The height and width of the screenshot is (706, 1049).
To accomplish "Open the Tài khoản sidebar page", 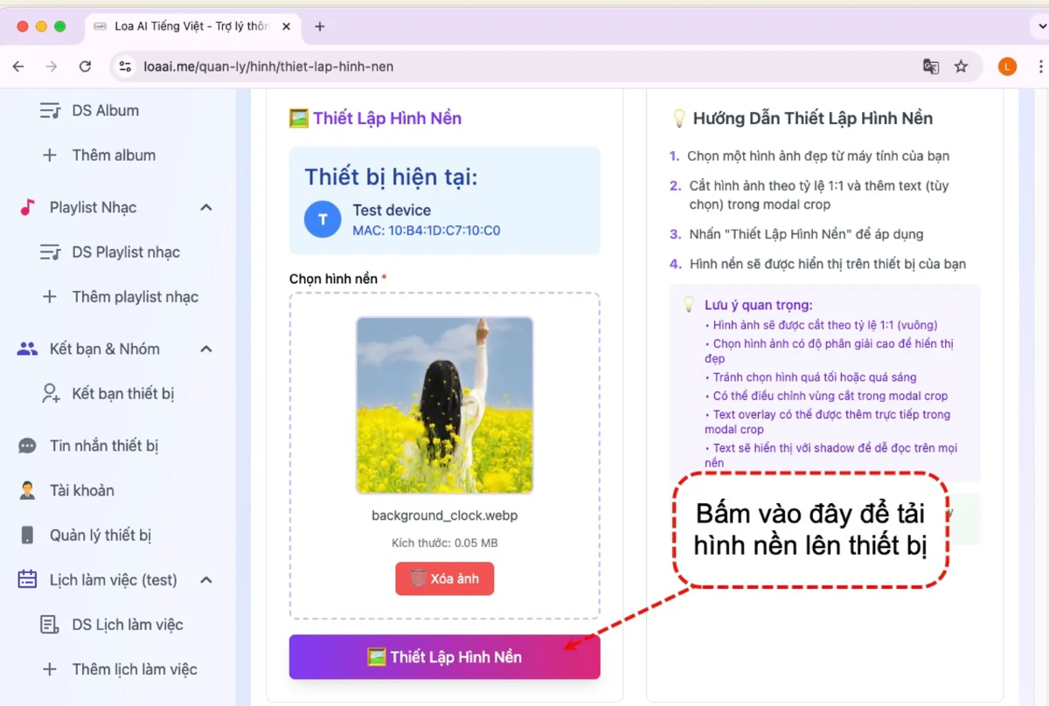I will (82, 490).
